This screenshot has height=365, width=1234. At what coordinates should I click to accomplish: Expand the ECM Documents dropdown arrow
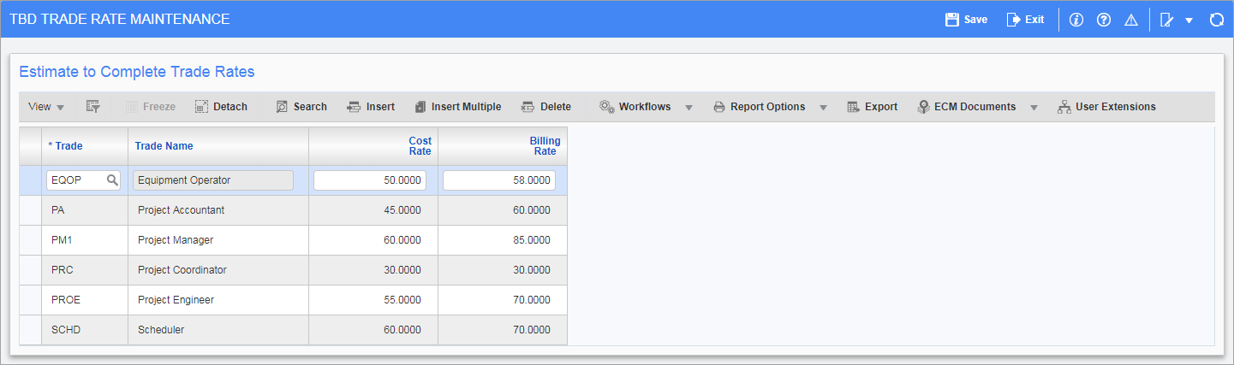[x=1034, y=108]
